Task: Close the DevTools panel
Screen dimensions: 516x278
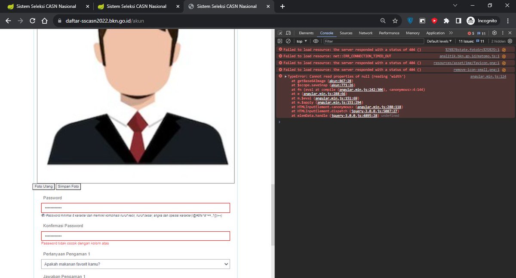Action: pos(510,33)
